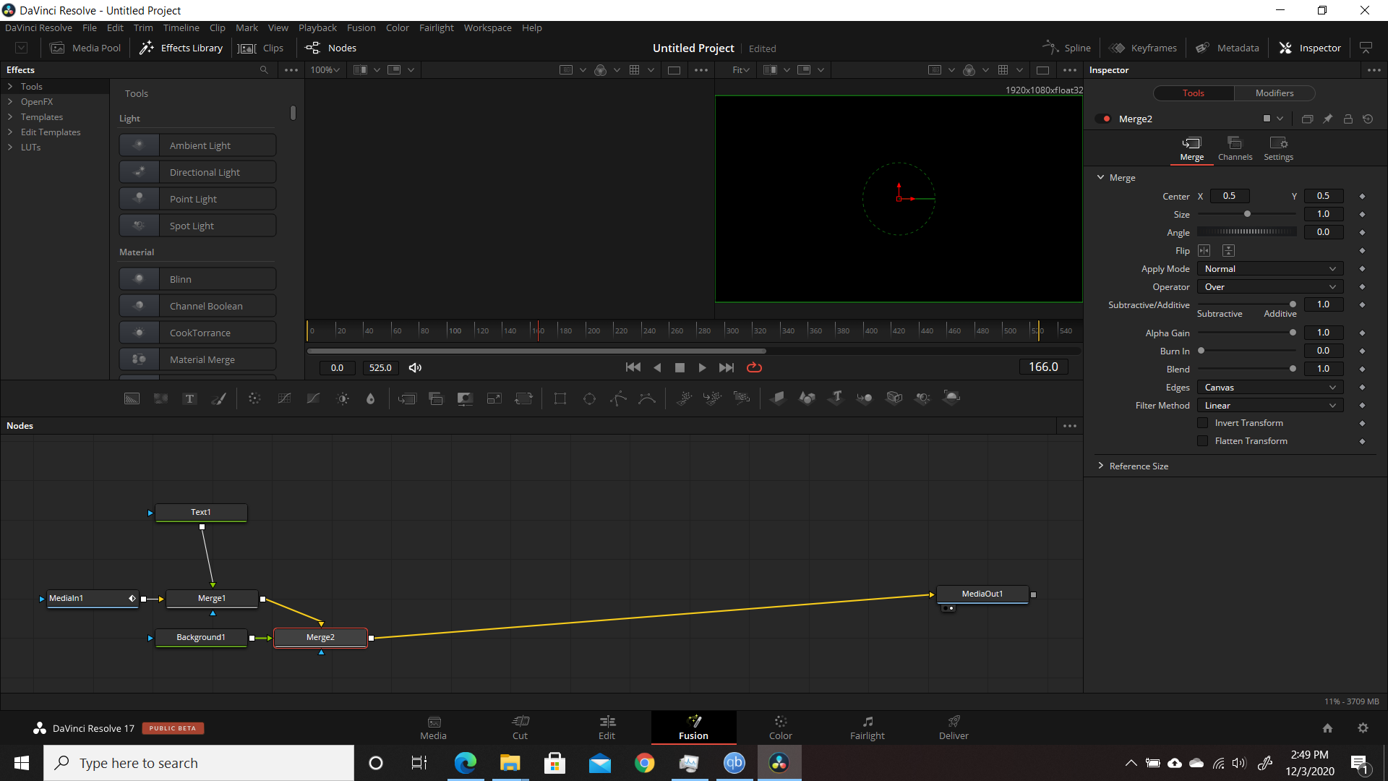Add a Merge tool from the toolbar

tap(407, 398)
